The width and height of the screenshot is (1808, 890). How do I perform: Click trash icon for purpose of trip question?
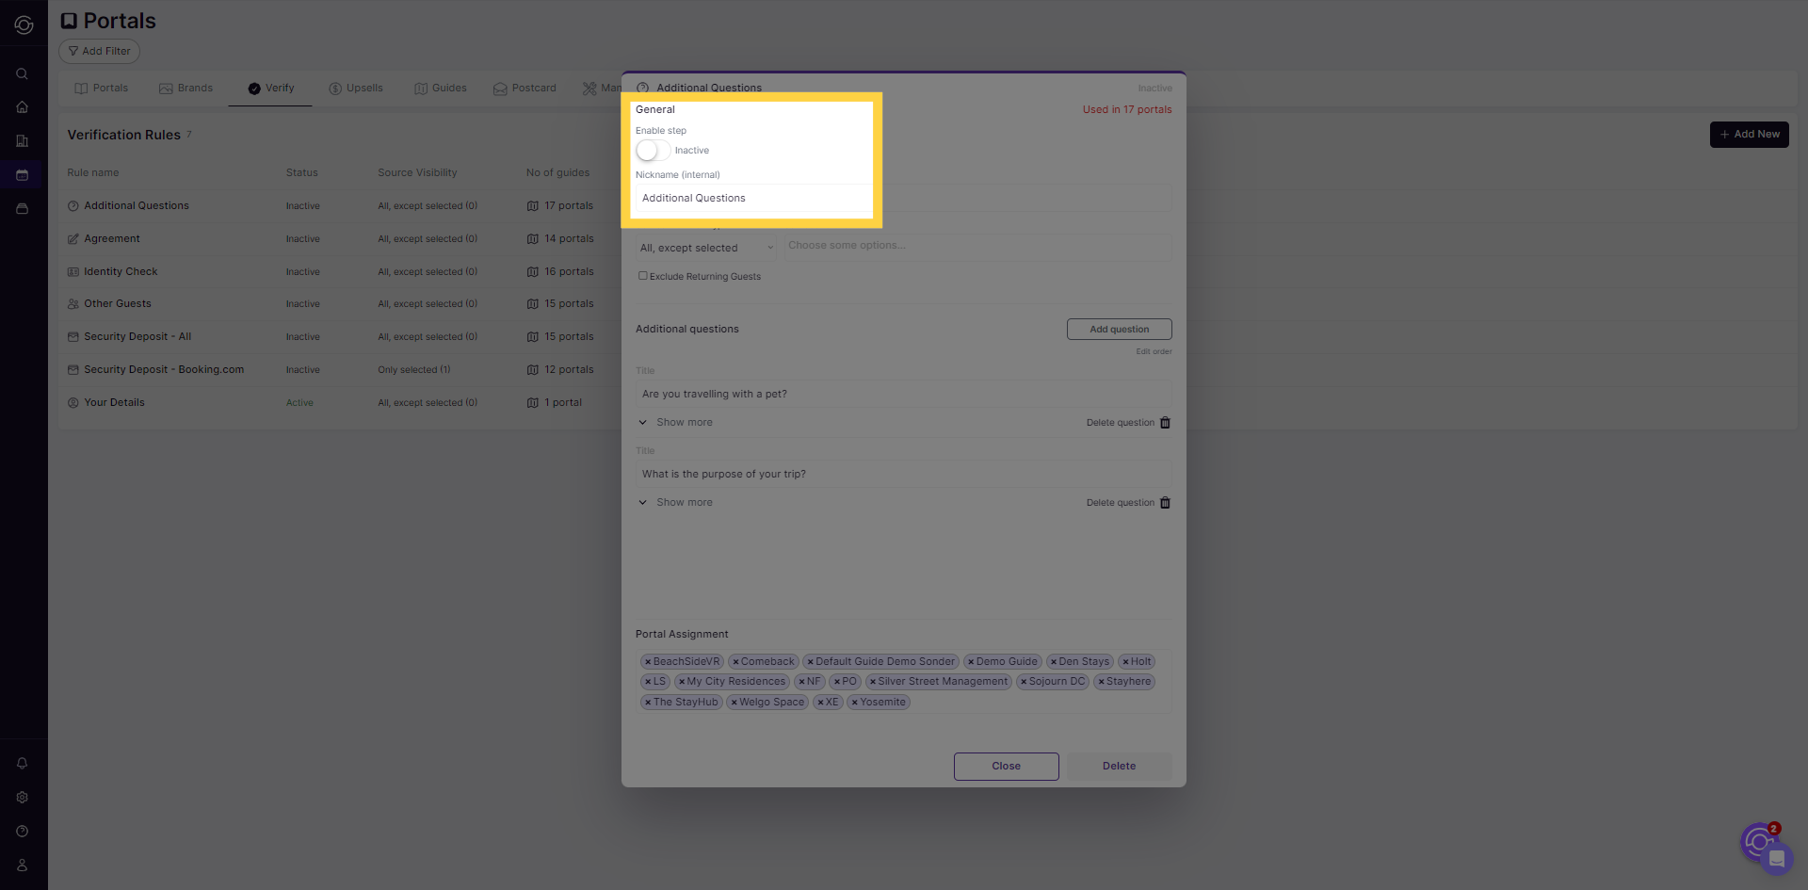1165,503
